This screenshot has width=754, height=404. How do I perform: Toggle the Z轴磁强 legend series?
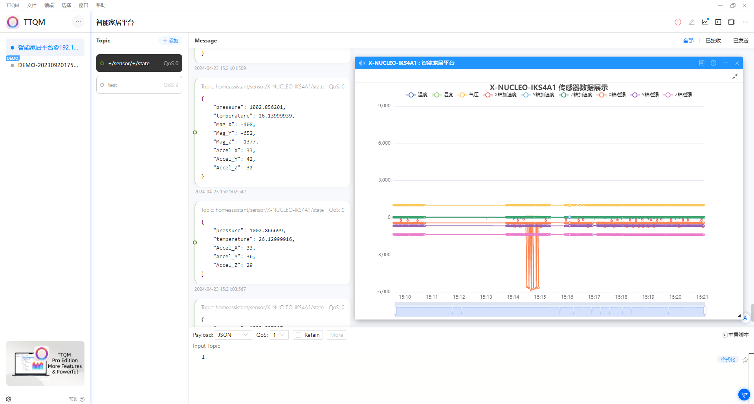click(677, 95)
